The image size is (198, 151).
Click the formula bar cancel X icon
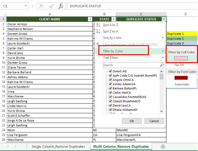click(x=42, y=6)
